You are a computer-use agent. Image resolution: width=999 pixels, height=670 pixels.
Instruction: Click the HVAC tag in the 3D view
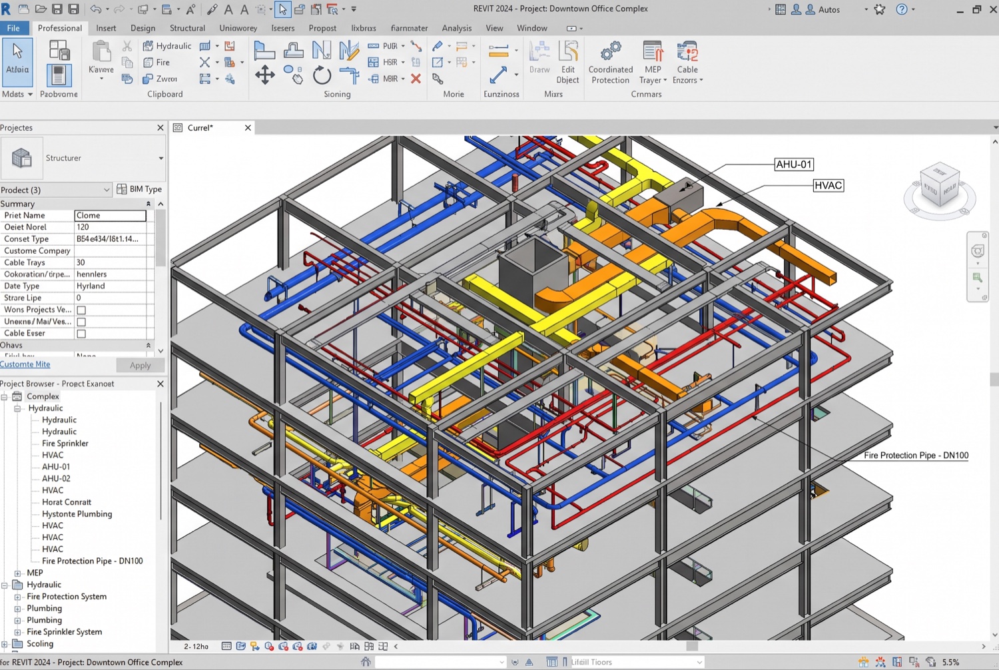pos(829,185)
